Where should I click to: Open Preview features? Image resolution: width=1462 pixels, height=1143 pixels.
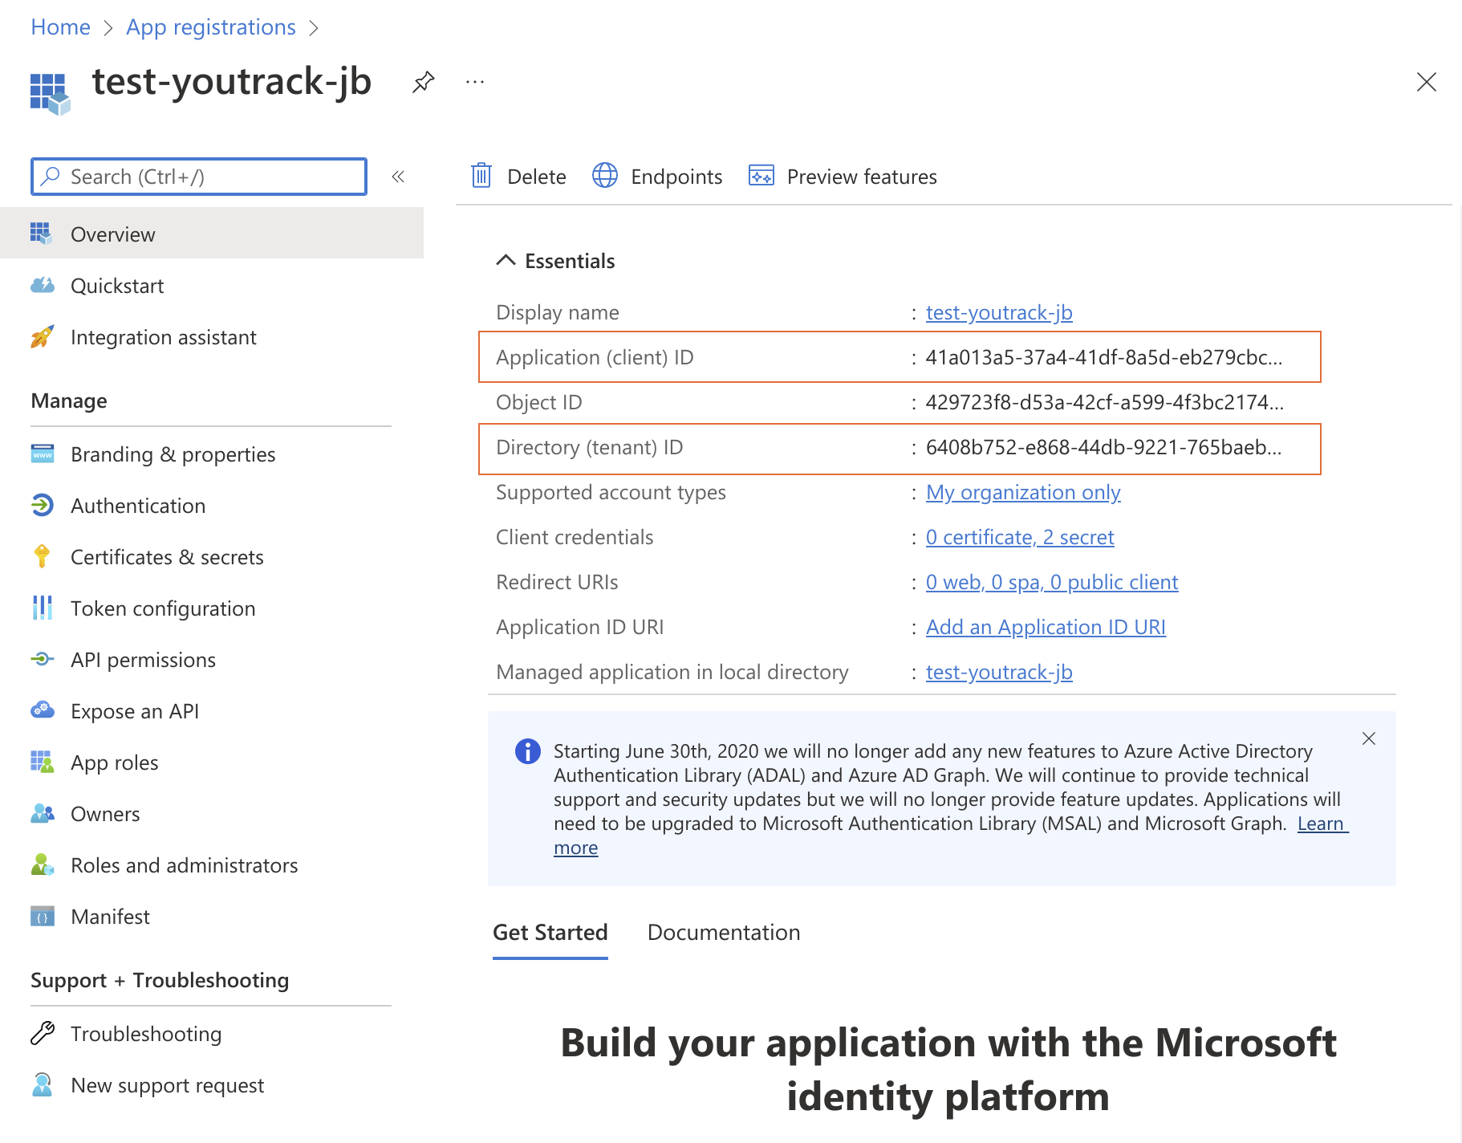(x=861, y=177)
